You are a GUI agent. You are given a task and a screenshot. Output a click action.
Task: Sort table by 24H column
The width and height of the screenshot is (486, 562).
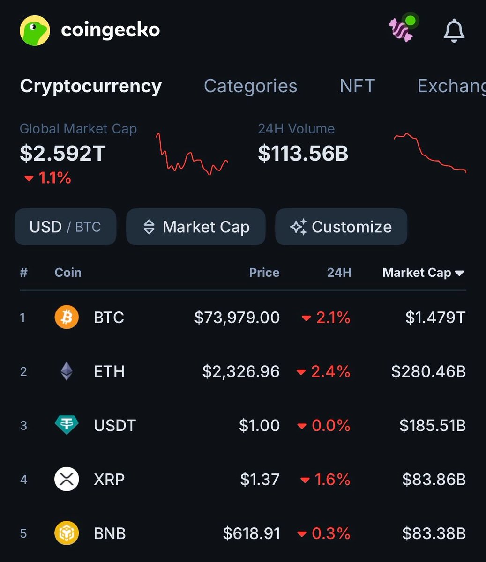tap(339, 273)
